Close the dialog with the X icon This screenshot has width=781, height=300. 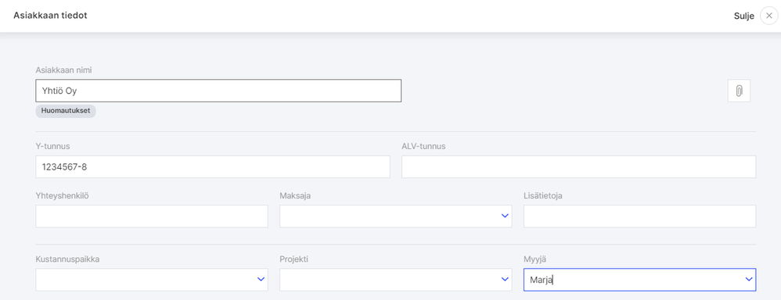click(769, 16)
